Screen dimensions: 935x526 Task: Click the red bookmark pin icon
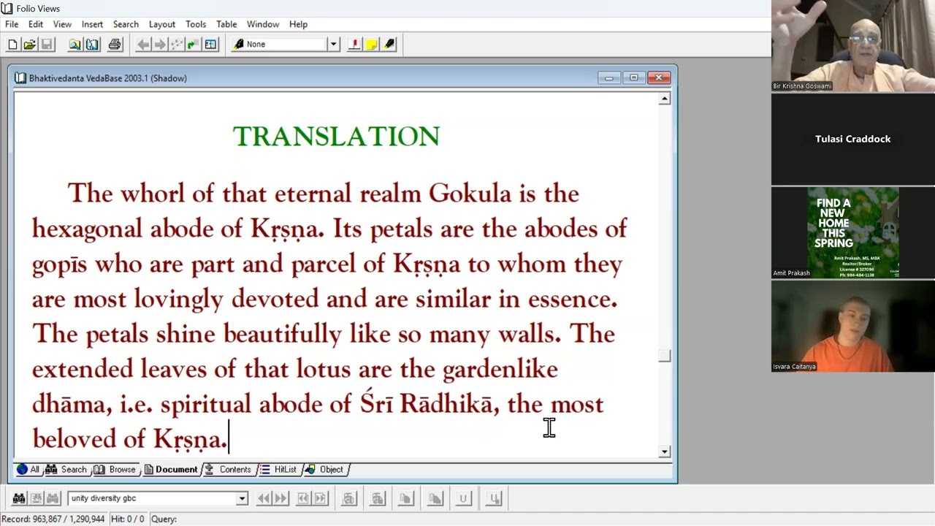point(354,45)
